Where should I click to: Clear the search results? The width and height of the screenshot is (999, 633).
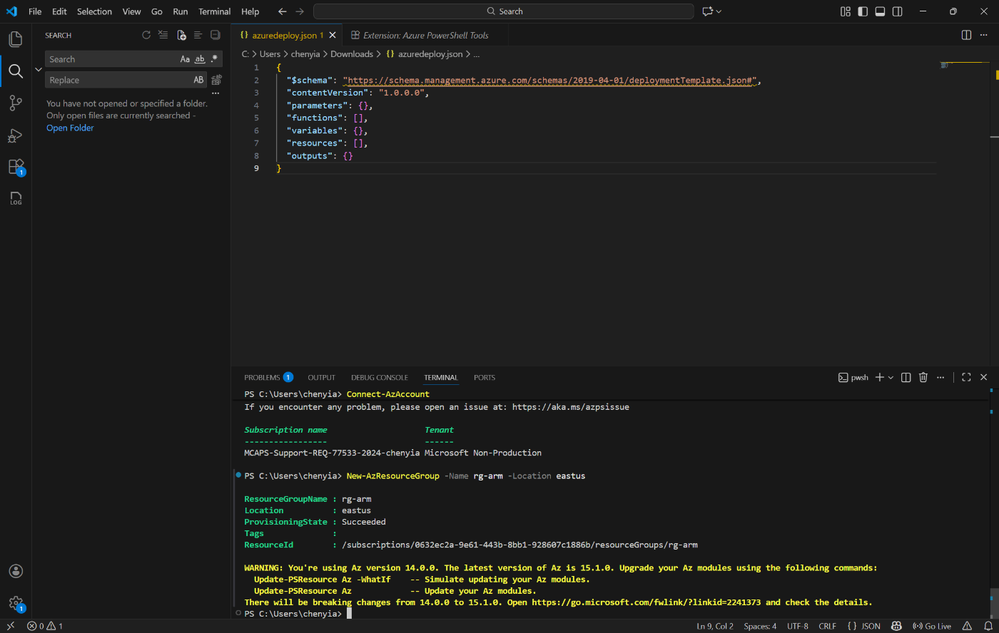click(163, 34)
